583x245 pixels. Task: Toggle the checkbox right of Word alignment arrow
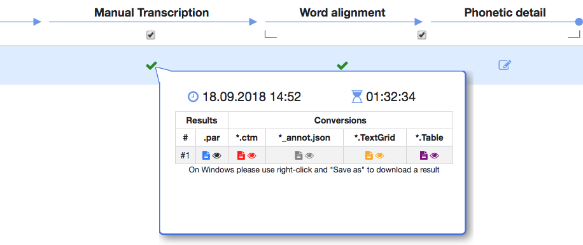[x=421, y=36]
